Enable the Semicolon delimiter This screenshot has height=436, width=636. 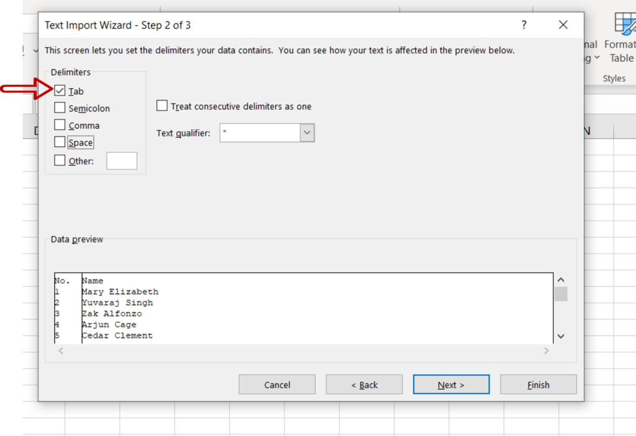(x=60, y=107)
